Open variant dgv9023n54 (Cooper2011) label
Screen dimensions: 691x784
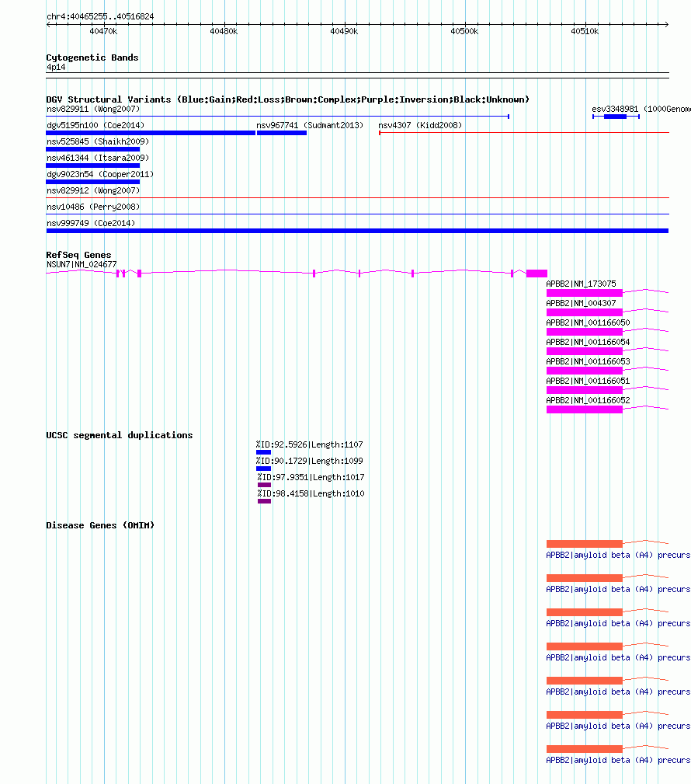click(100, 174)
